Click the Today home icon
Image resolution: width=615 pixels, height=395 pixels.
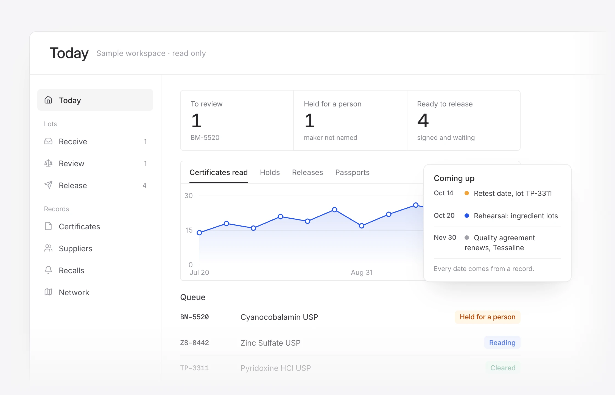(48, 100)
